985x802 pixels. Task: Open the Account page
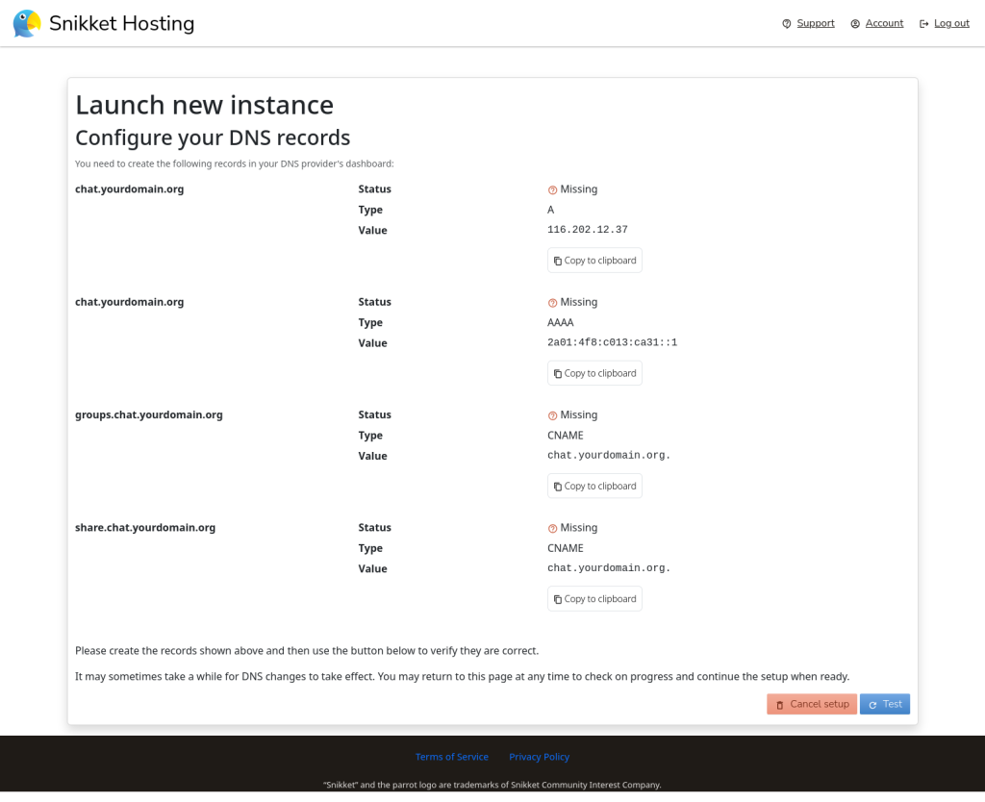click(x=884, y=23)
